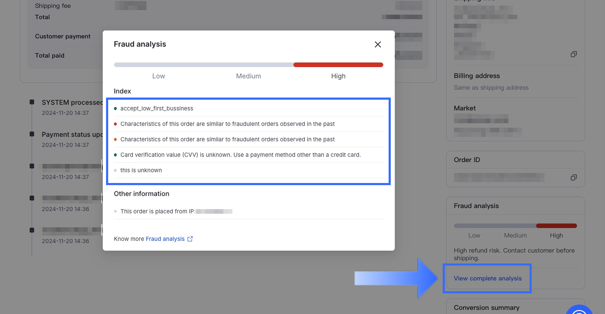Screen dimensions: 605x314
Task: Click the Order ID heading
Action: coord(467,160)
